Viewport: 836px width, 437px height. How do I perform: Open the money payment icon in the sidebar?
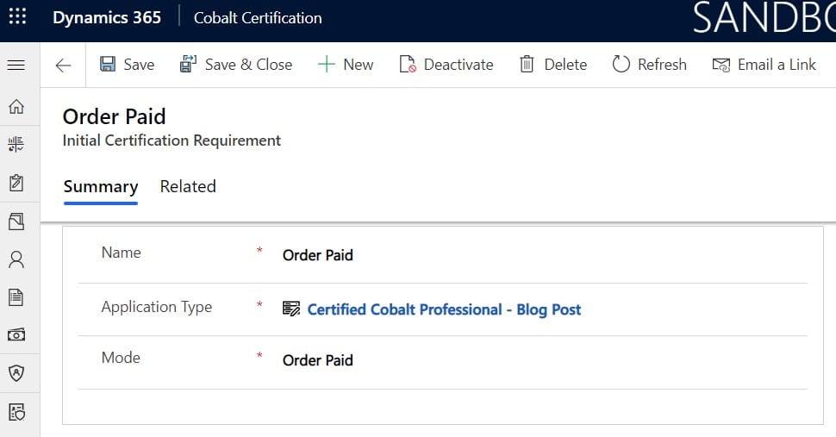tap(16, 334)
